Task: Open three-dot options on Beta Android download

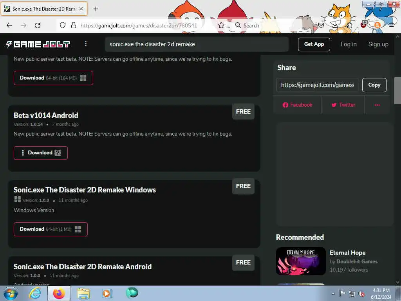Action: point(23,153)
